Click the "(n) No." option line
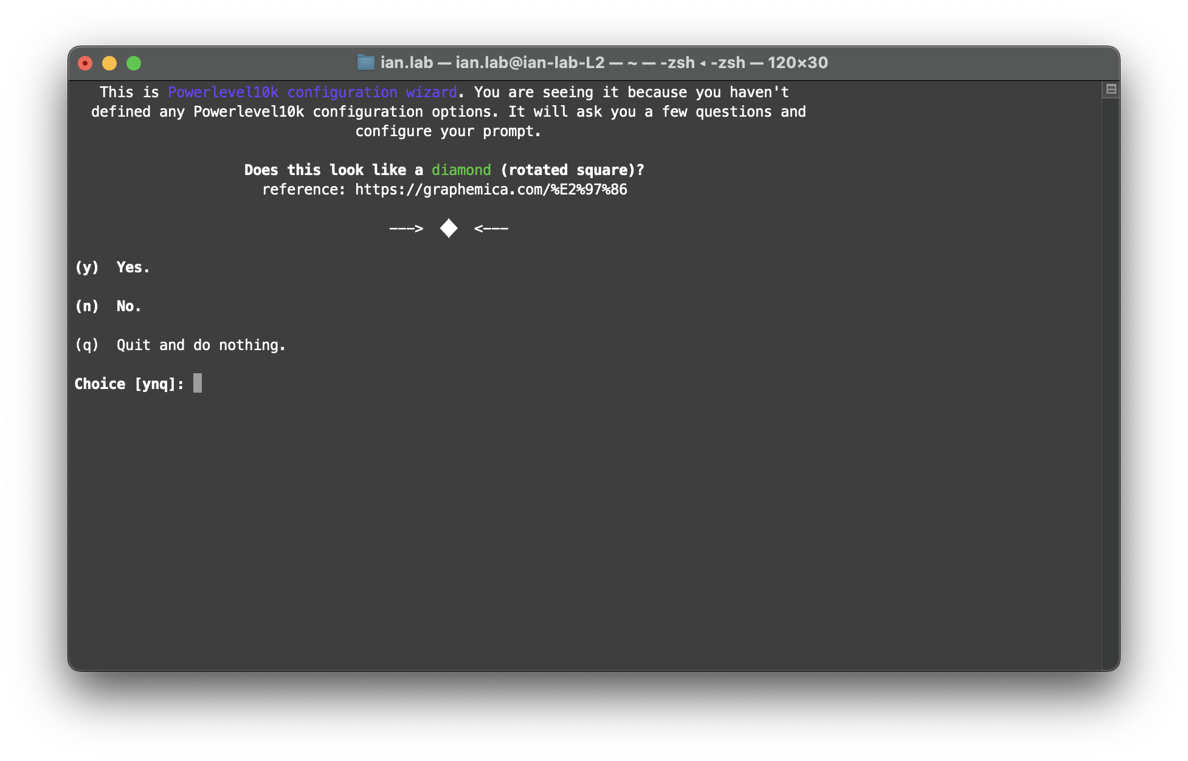Viewport: 1188px width, 761px height. click(108, 306)
